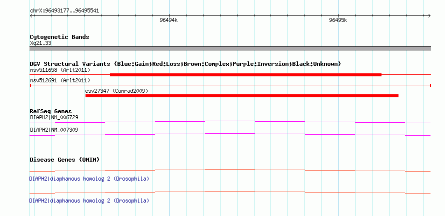Click the magenta NM_007309 gene line
Image resolution: width=445 pixels, height=216 pixels.
pos(230,135)
